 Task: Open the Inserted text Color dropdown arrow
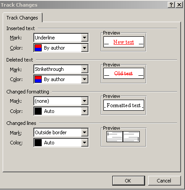(x=84, y=48)
